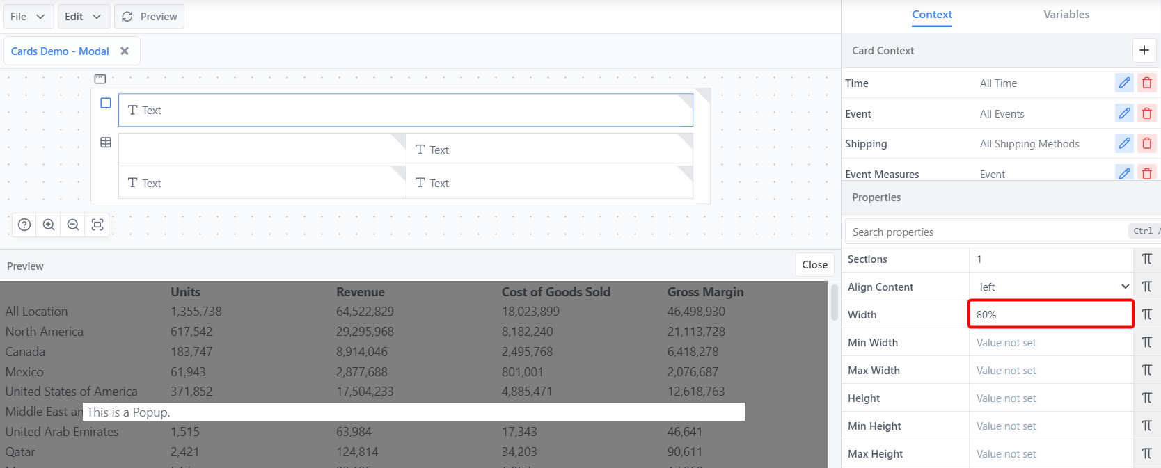Fit canvas to screen icon
The width and height of the screenshot is (1161, 468).
click(97, 225)
